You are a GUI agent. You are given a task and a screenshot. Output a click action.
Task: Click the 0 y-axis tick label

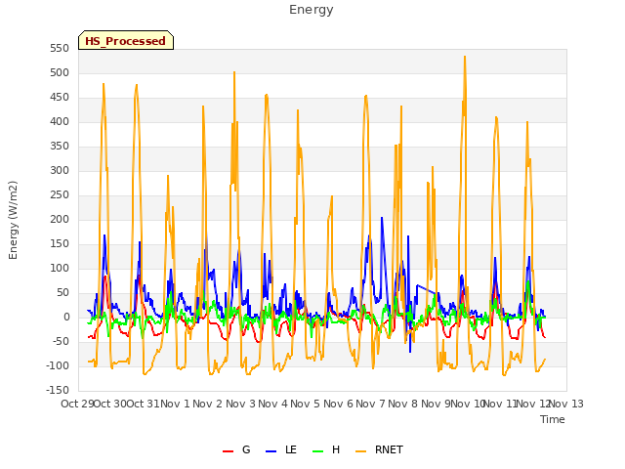point(66,318)
